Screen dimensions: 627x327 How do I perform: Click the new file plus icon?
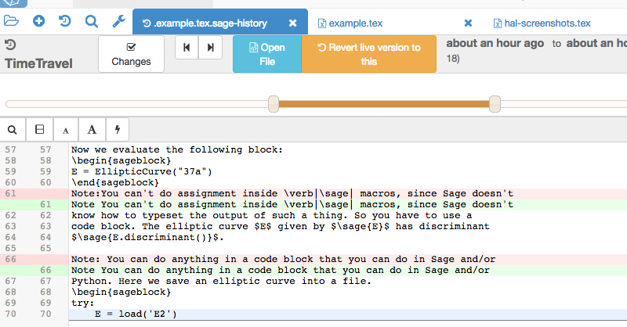38,22
